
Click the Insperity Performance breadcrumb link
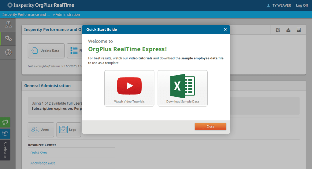[x=26, y=15]
